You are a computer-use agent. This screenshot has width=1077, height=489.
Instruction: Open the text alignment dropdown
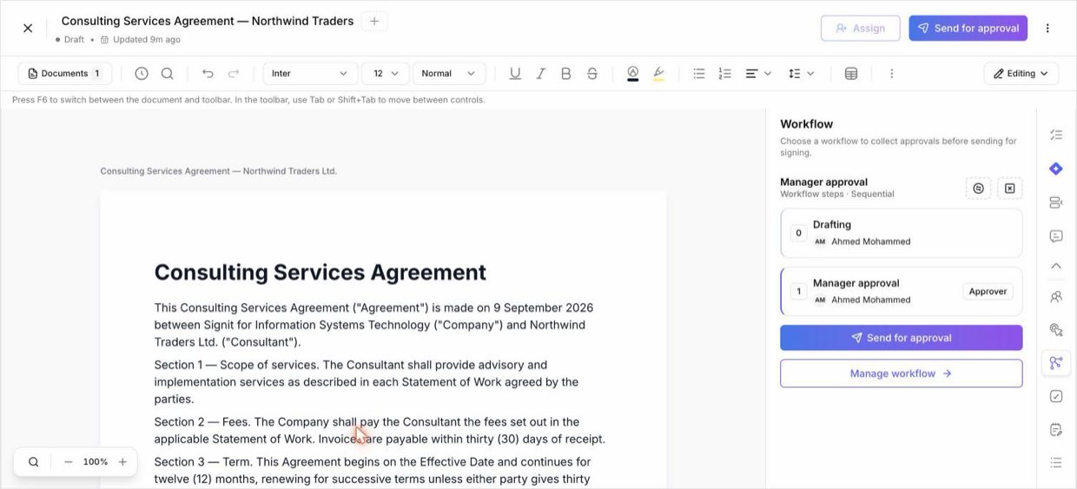pos(758,74)
